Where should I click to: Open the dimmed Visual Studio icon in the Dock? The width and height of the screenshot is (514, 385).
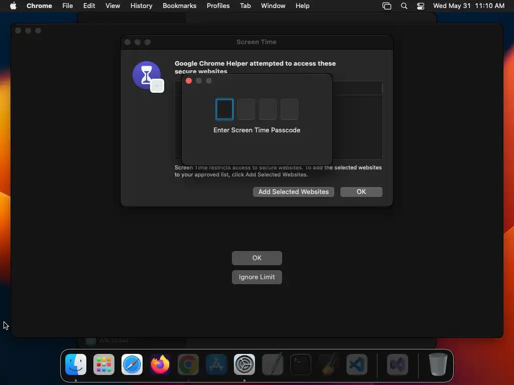[x=398, y=364]
